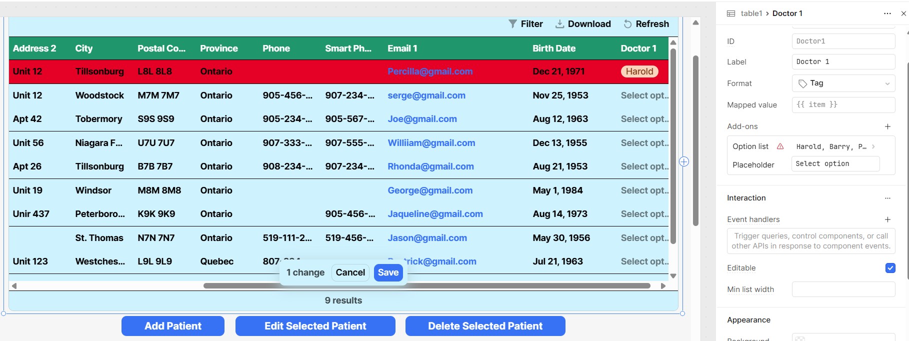Click the Birth Date column header
The width and height of the screenshot is (909, 341).
coord(553,48)
